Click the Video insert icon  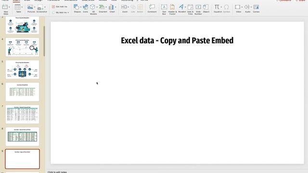[237, 7]
